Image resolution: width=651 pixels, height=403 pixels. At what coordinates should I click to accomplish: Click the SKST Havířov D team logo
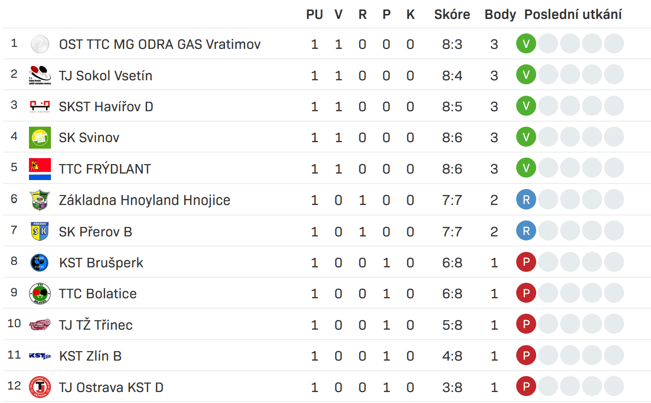(x=40, y=106)
